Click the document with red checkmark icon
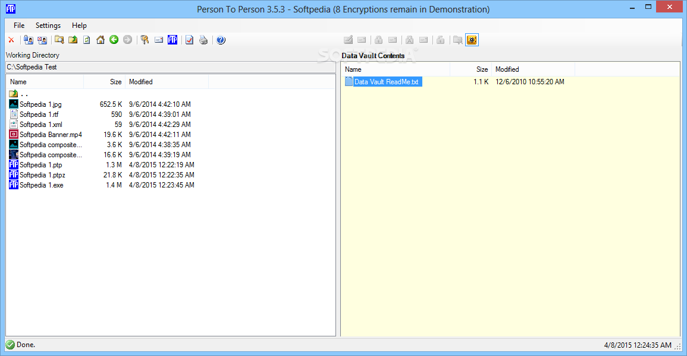This screenshot has width=687, height=356. pos(189,40)
